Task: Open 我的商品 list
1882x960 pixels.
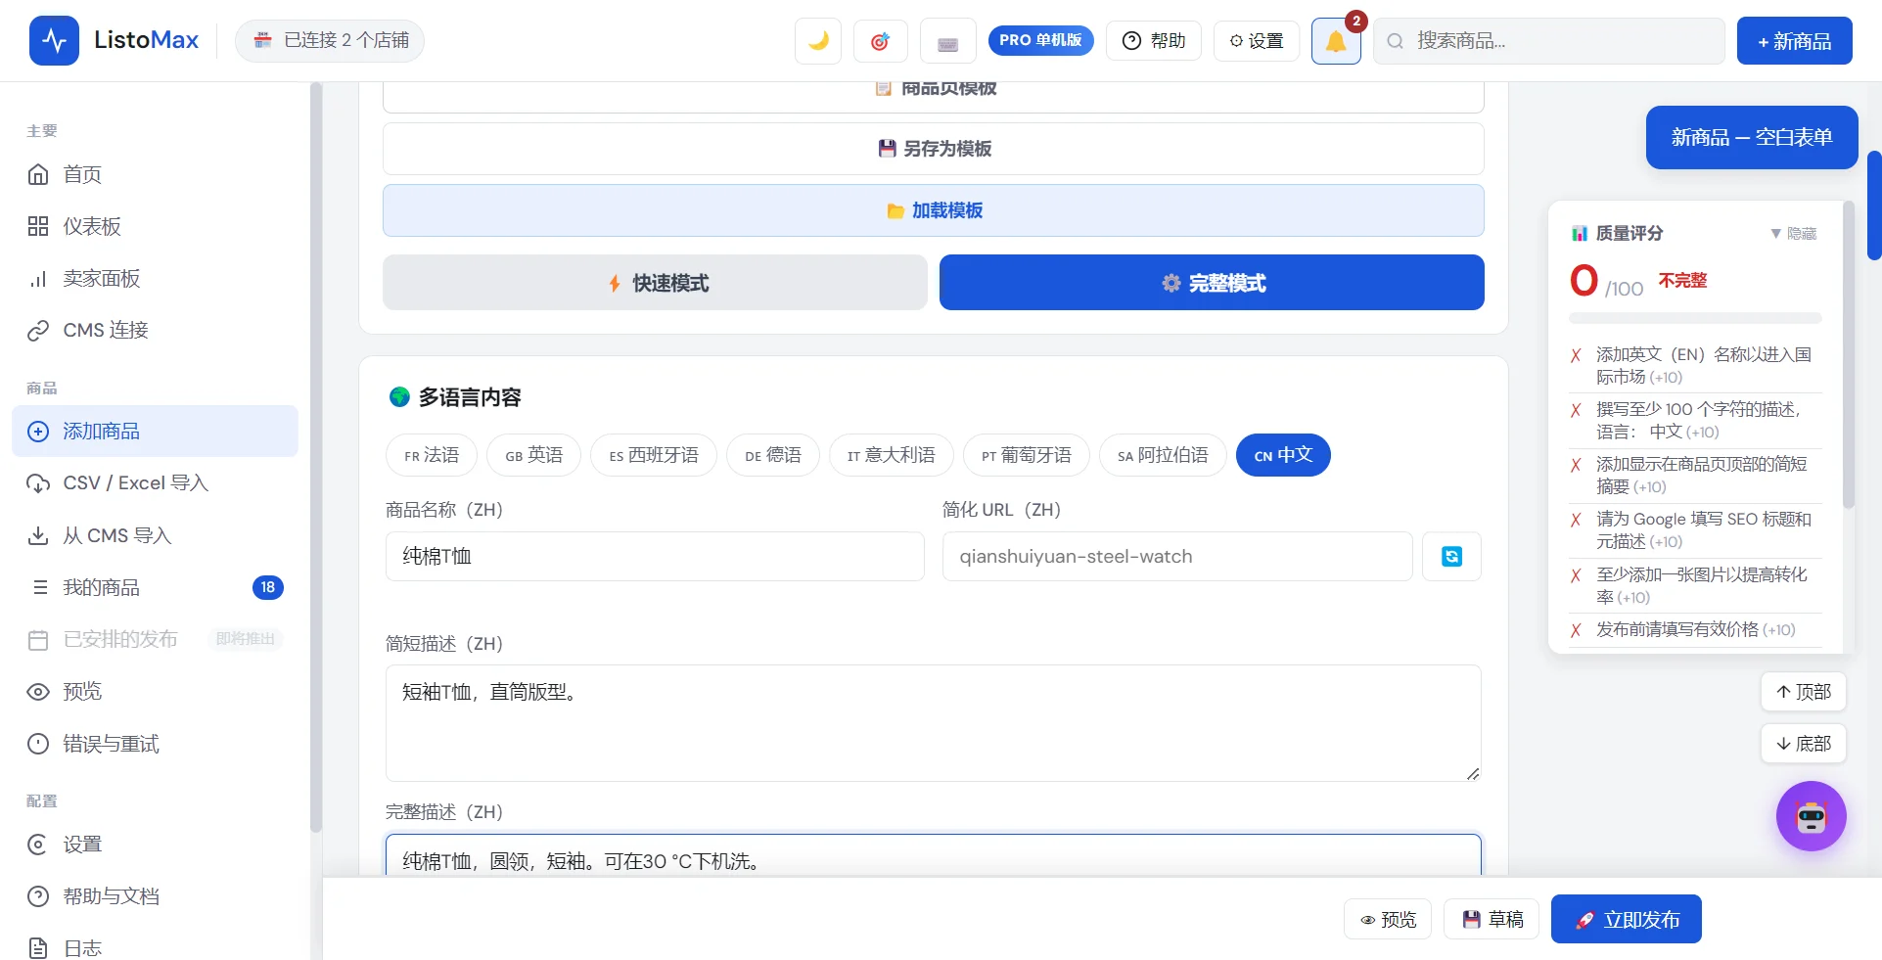Action: (155, 587)
